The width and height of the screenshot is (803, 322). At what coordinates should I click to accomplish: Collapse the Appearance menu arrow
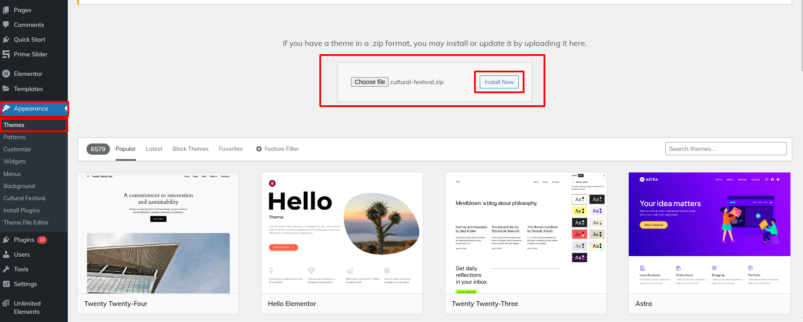tap(66, 108)
